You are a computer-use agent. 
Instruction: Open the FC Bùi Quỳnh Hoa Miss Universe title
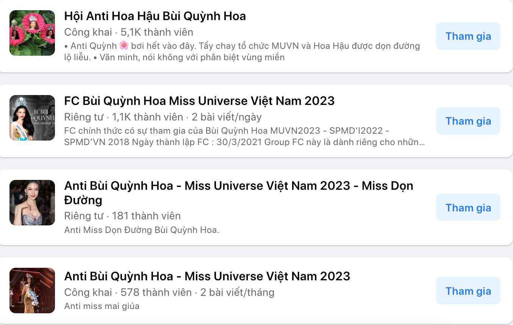(199, 101)
